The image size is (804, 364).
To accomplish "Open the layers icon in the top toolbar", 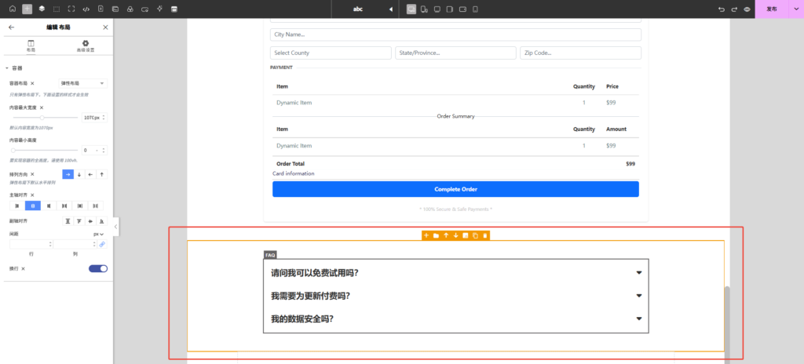I will (42, 9).
